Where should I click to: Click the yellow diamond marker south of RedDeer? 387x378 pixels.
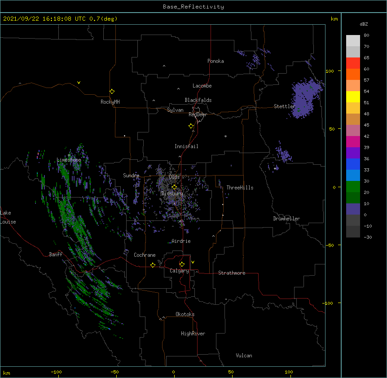[191, 126]
